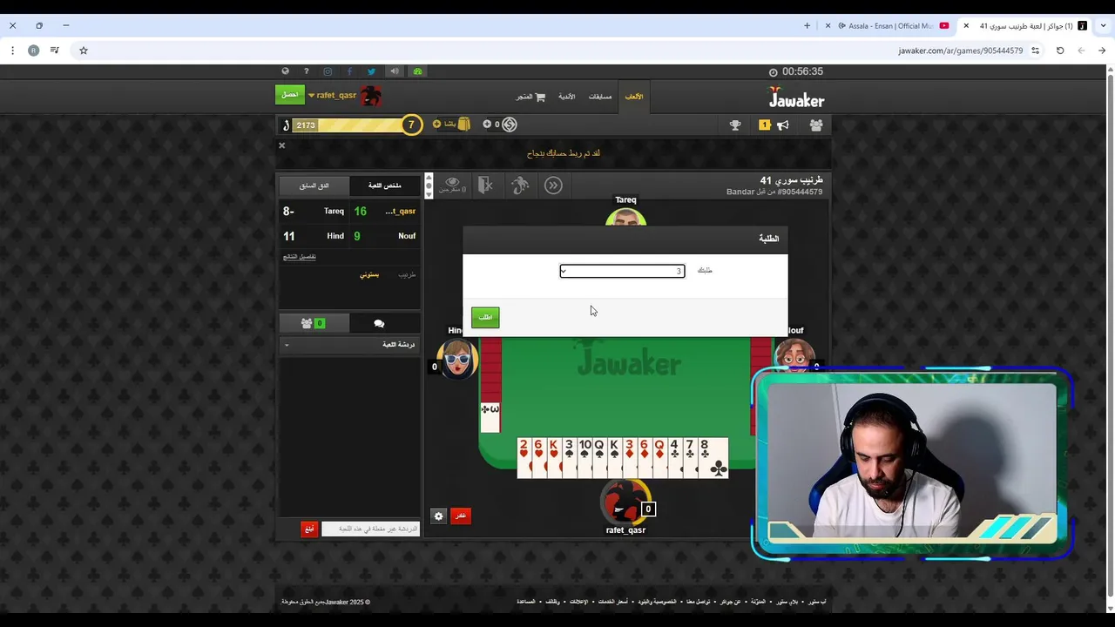Open Jawaker Twitter icon
The width and height of the screenshot is (1115, 627).
click(x=371, y=71)
